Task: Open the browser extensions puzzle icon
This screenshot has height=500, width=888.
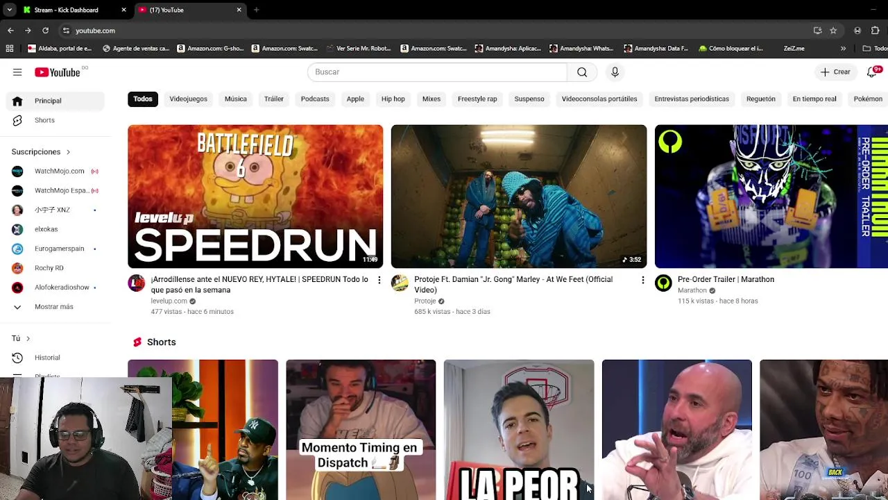Action: coord(876,31)
